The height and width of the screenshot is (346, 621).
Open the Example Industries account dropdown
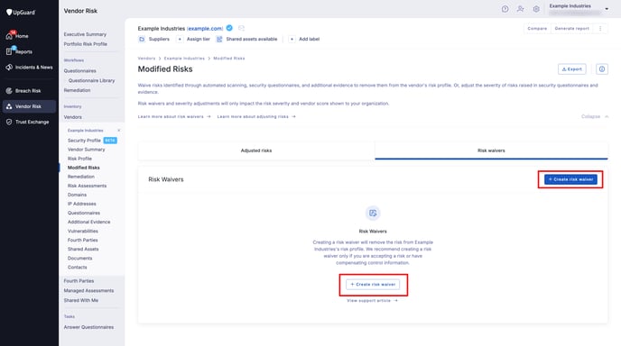579,9
